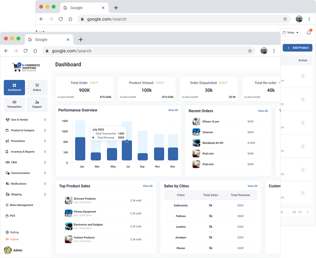Screen dimensions: 316x258
Task: Open the Today date dropdown
Action: click(x=290, y=32)
